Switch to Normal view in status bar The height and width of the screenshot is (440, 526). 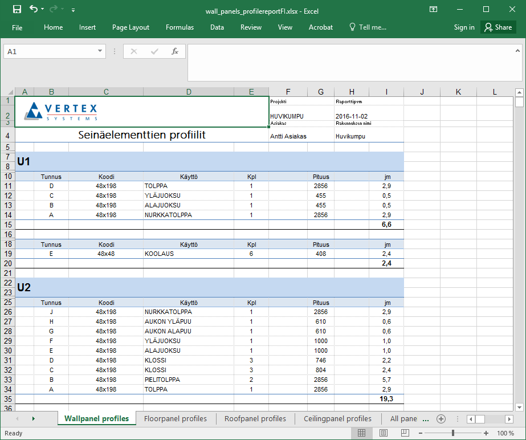tap(361, 433)
